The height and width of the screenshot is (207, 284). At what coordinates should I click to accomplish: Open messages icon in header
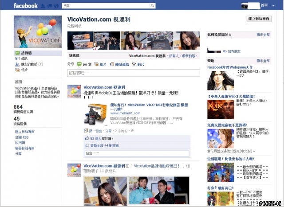[x=50, y=6]
